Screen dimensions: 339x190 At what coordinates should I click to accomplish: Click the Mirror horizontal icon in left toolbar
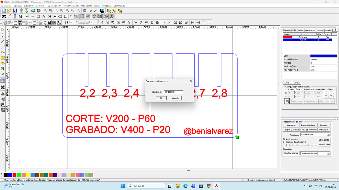pyautogui.click(x=3, y=94)
